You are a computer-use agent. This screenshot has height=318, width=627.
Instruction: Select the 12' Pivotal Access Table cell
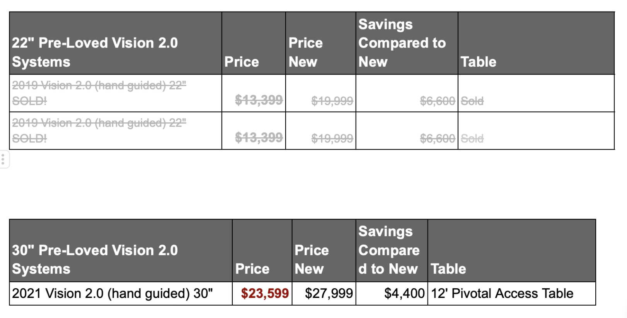tap(512, 293)
